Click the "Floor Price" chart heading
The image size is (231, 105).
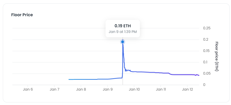pyautogui.click(x=22, y=15)
